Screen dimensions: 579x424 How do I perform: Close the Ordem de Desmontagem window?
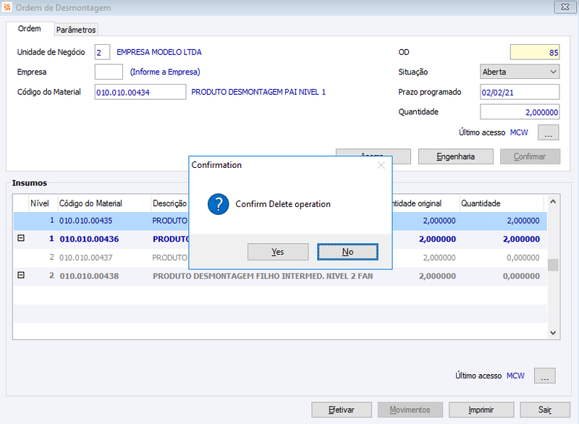click(565, 7)
